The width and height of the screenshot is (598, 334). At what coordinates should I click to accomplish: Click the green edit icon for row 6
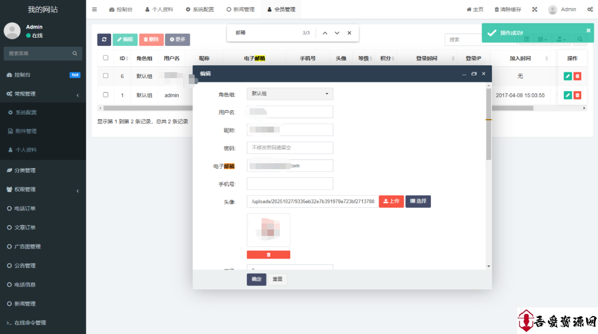[x=567, y=76]
